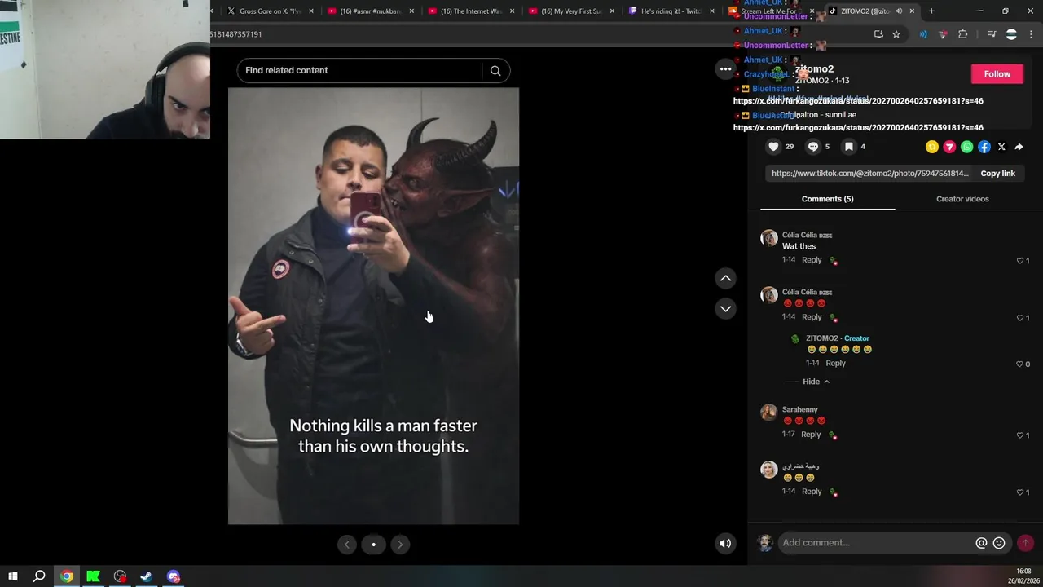Screen dimensions: 1043x587
Task: Share to WhatsApp
Action: [966, 147]
